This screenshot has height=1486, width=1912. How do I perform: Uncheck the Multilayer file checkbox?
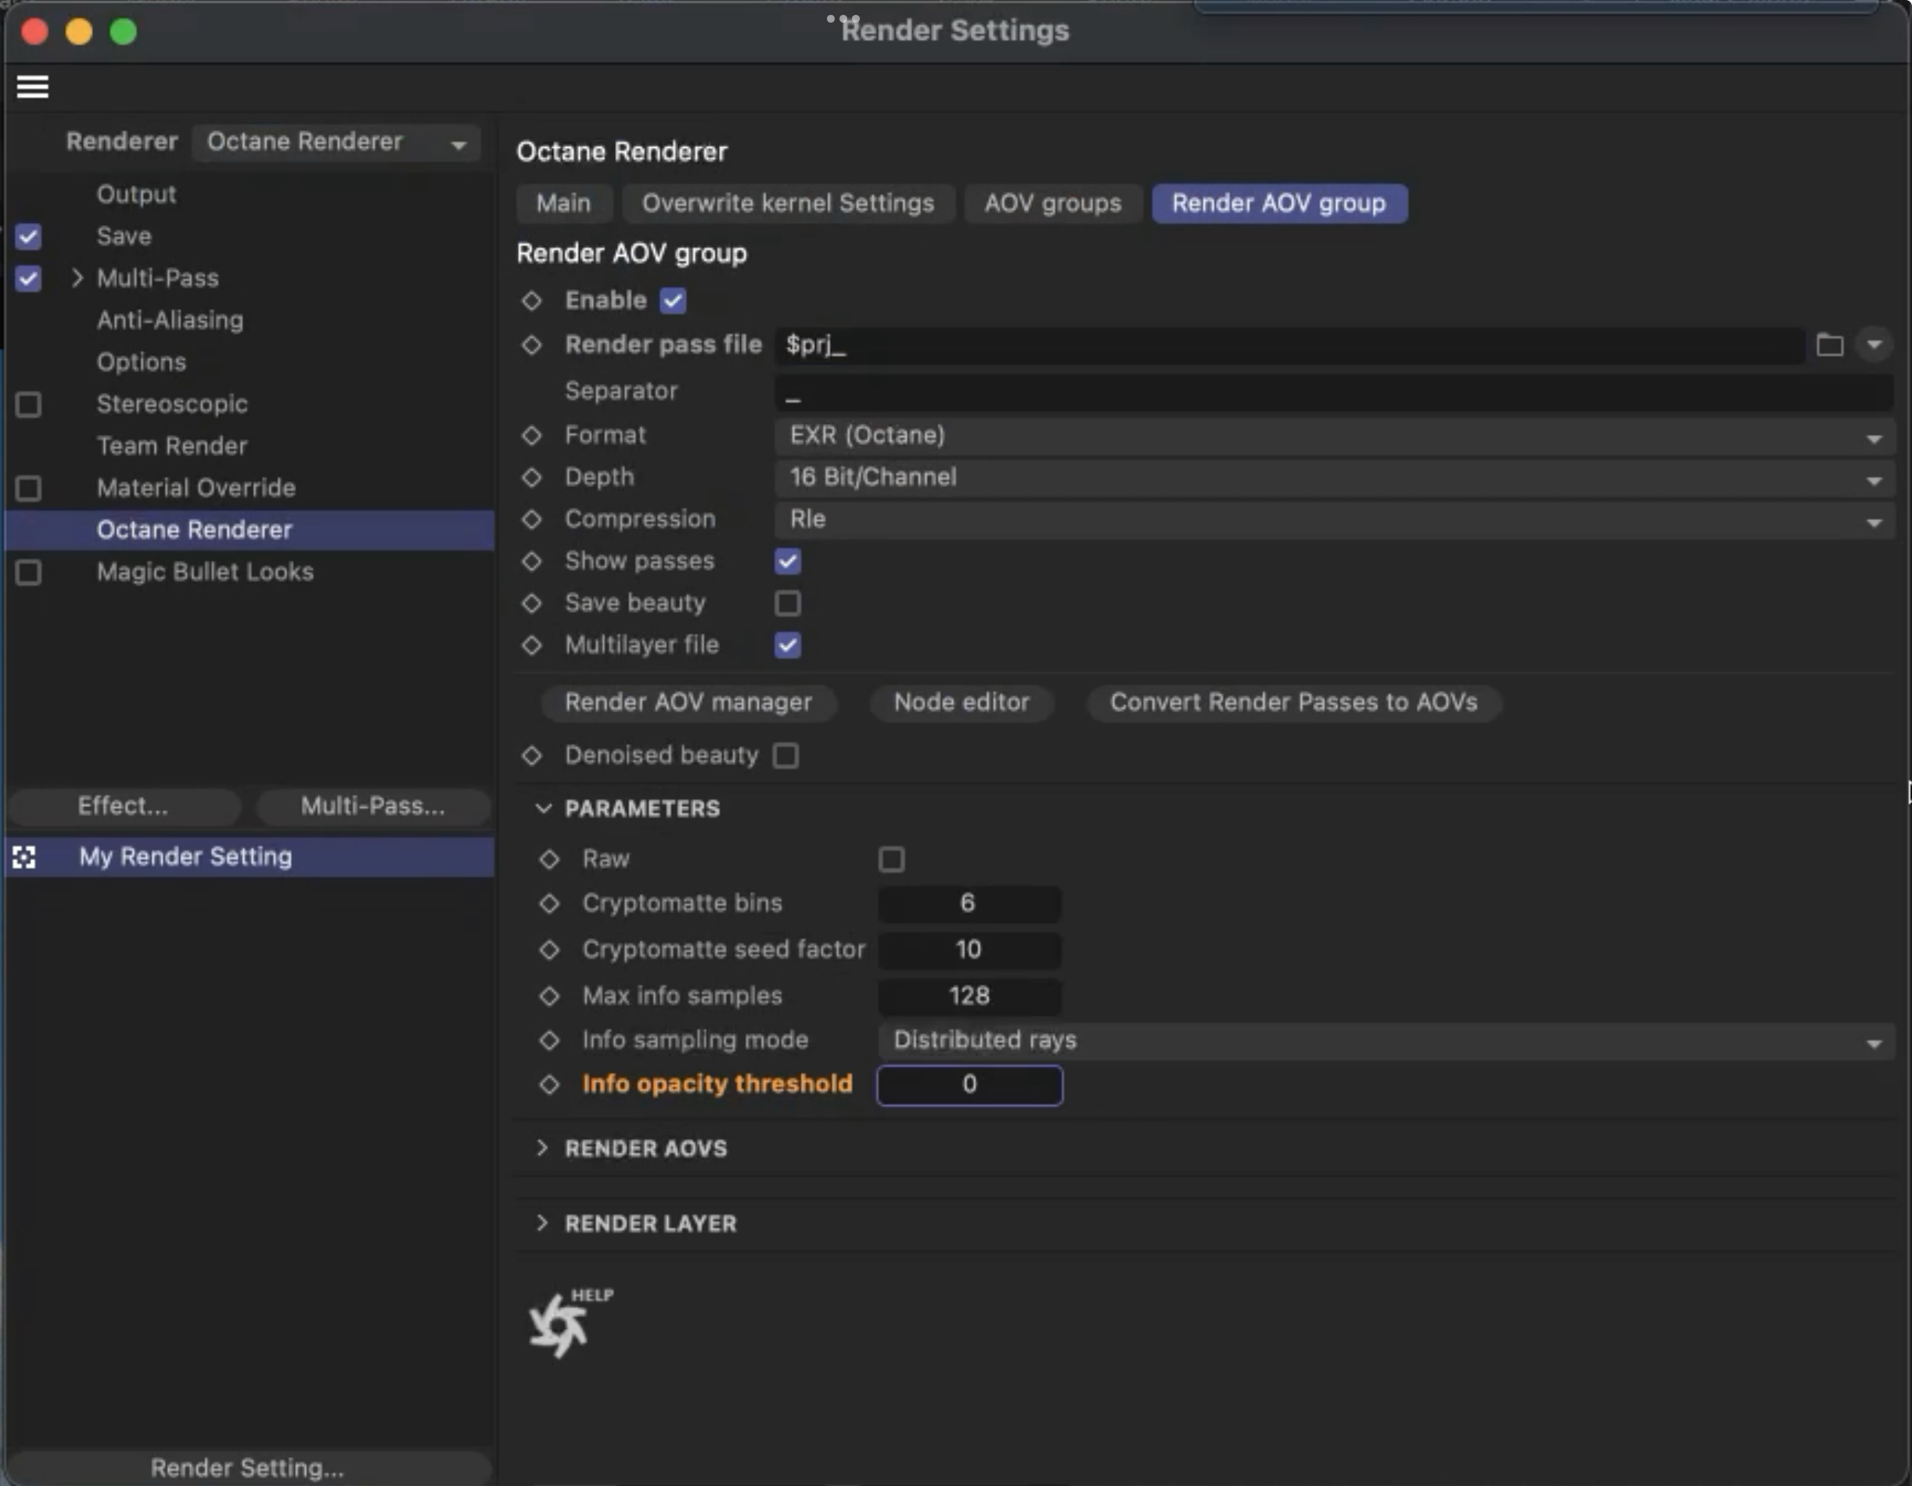point(787,645)
